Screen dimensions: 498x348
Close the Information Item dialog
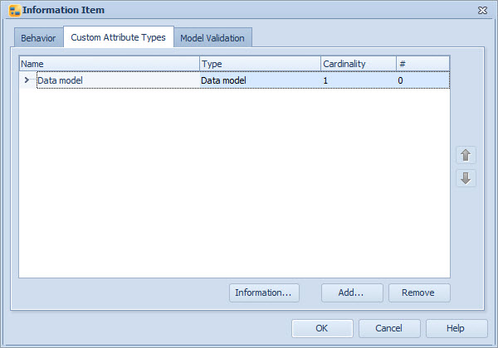click(482, 10)
